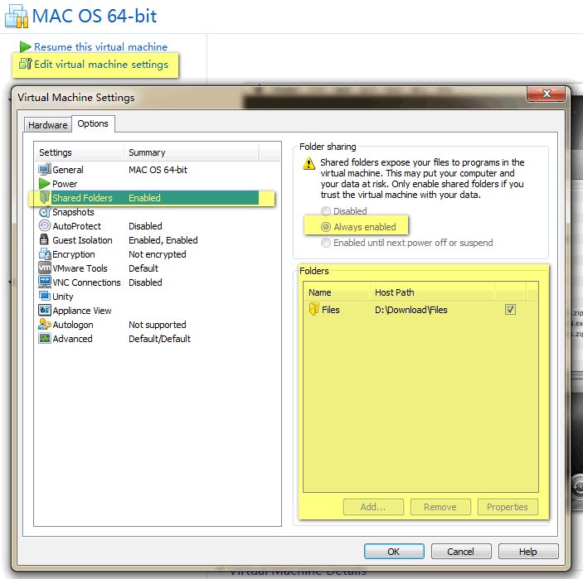The height and width of the screenshot is (579, 583).
Task: Click the D:\Download\Files host path
Action: [411, 310]
